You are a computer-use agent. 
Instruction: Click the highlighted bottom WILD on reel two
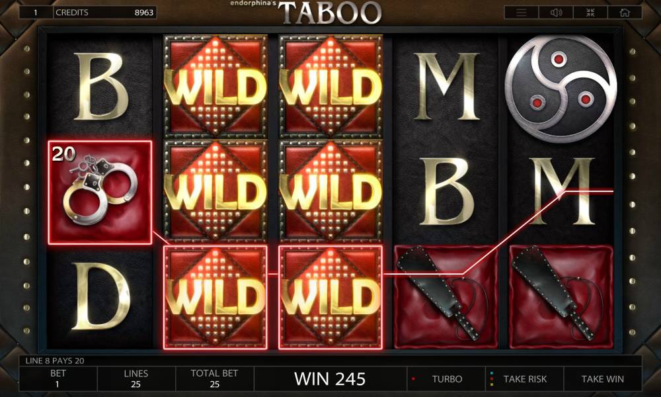click(215, 298)
